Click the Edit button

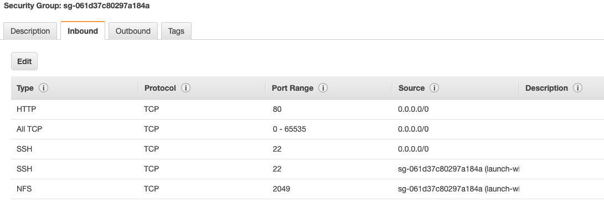24,62
